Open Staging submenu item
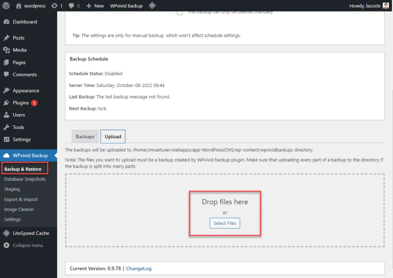Screen dimensions: 393x278 coord(12,189)
